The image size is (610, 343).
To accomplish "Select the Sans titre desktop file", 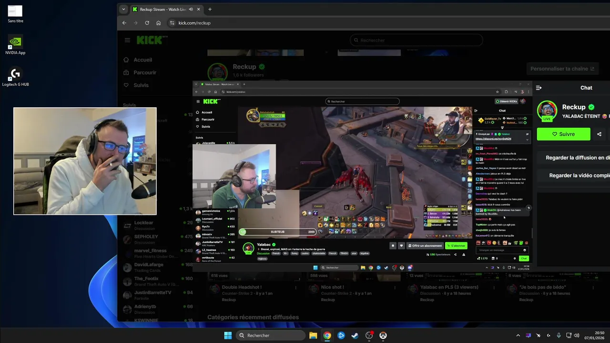I will pos(15,13).
